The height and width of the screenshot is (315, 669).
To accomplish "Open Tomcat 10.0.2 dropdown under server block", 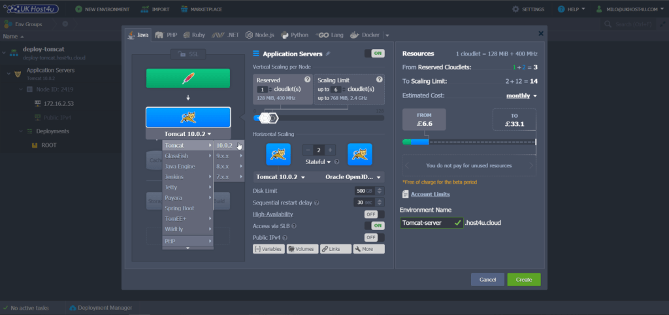I will point(188,133).
